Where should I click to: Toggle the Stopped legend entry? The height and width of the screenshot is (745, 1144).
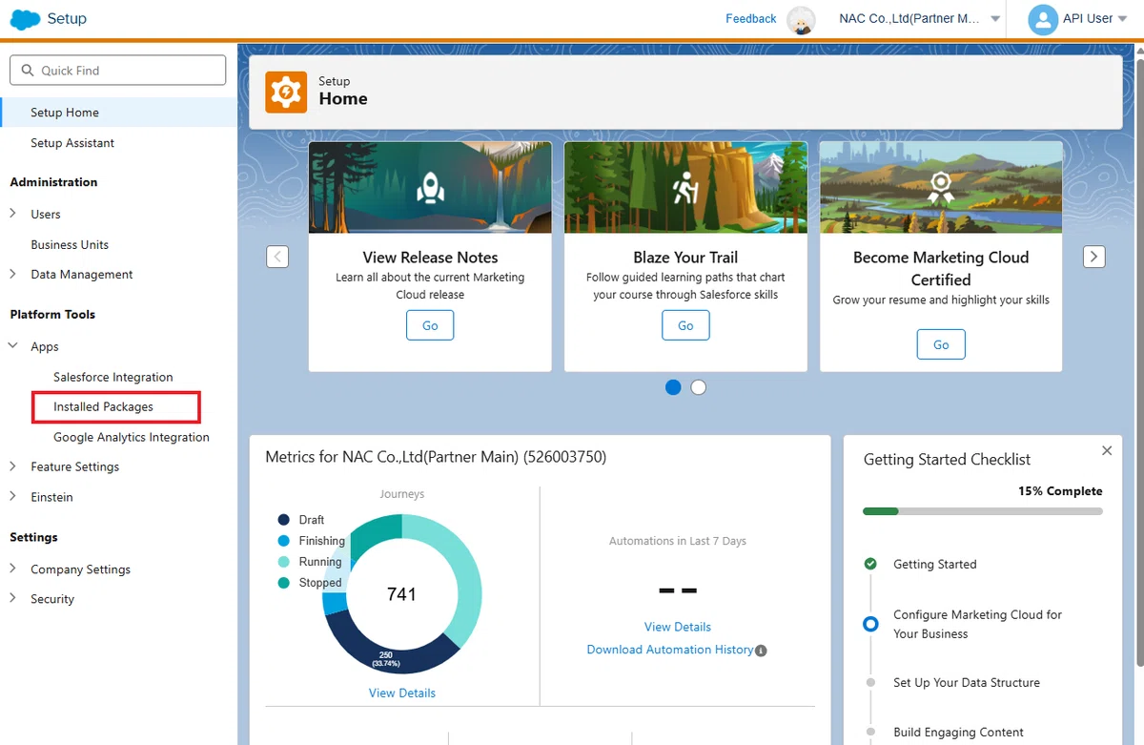[309, 583]
